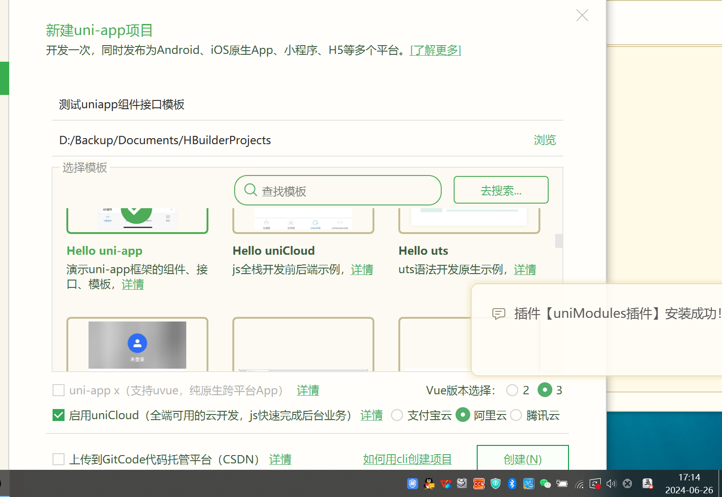Choose 阿里云 radio button

pos(463,415)
